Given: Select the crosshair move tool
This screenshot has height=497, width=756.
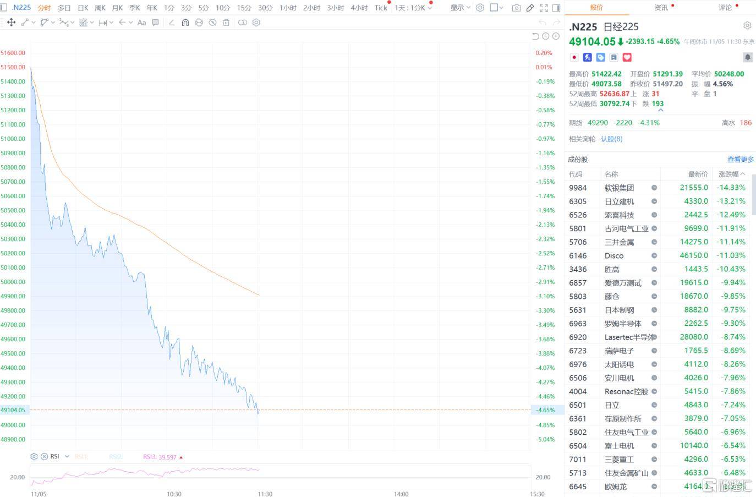Looking at the screenshot, I should (x=11, y=23).
